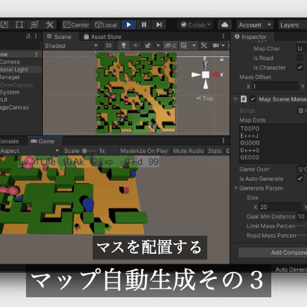Image resolution: width=307 pixels, height=307 pixels.
Task: Click the Z axis gizmo cone
Action: (x=205, y=64)
